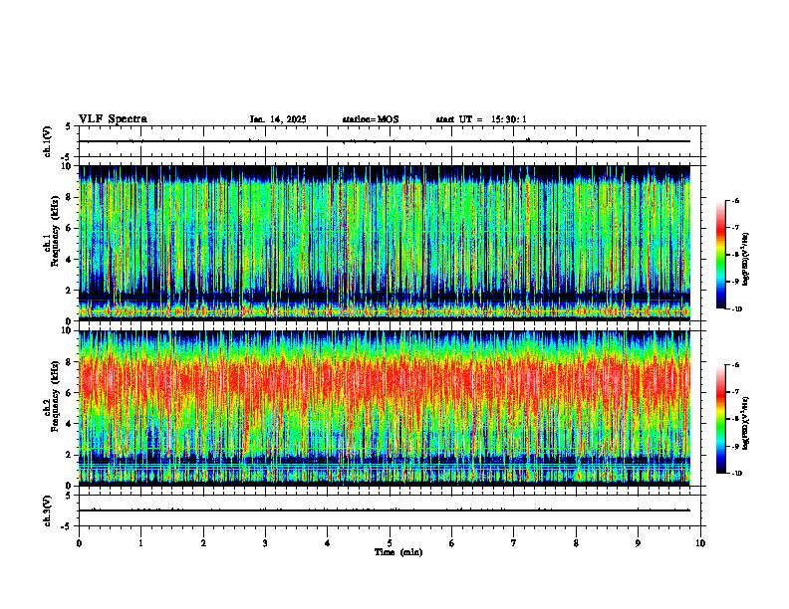Screen dimensions: 789x609
Task: Click the "station=MOS" header text
Action: (371, 119)
